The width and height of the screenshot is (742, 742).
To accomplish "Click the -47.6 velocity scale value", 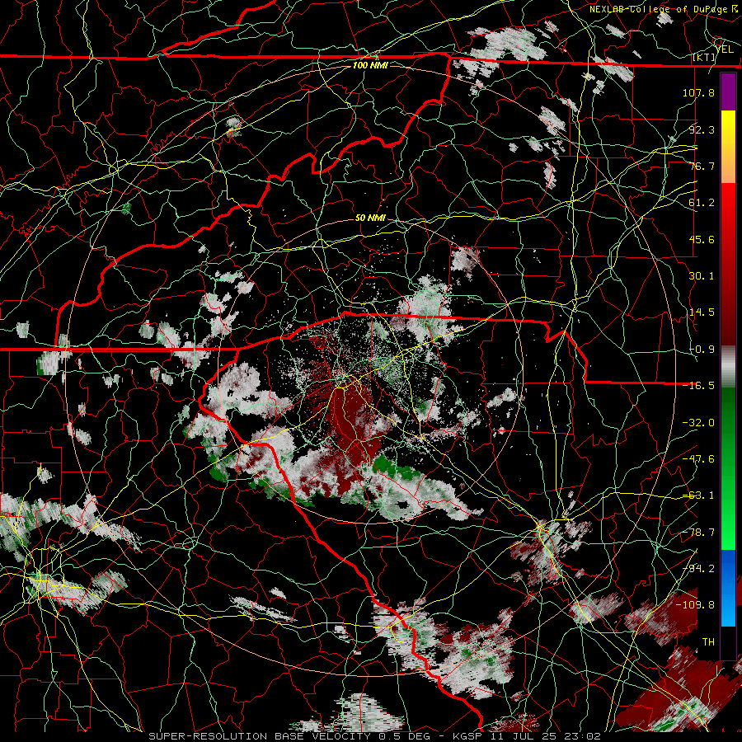I will [x=698, y=459].
